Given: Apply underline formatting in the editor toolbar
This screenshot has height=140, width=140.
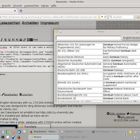Looking at the screenshot, I should pyautogui.click(x=9, y=40).
